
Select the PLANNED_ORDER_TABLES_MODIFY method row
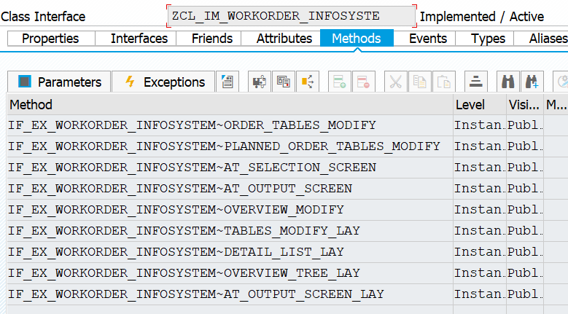click(230, 146)
